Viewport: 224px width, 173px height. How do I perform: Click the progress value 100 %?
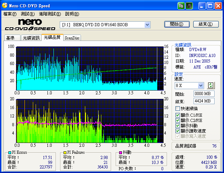[212, 157]
